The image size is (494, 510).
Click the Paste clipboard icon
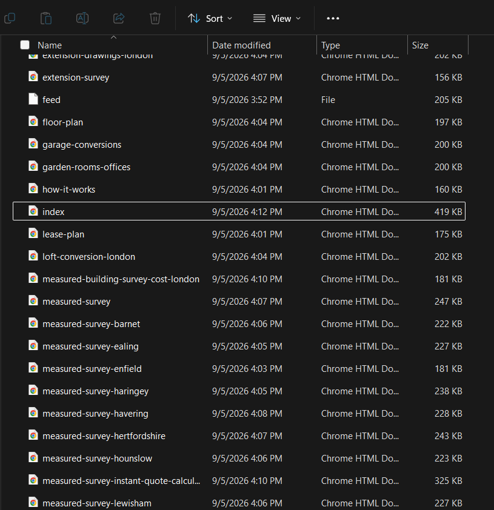[46, 18]
